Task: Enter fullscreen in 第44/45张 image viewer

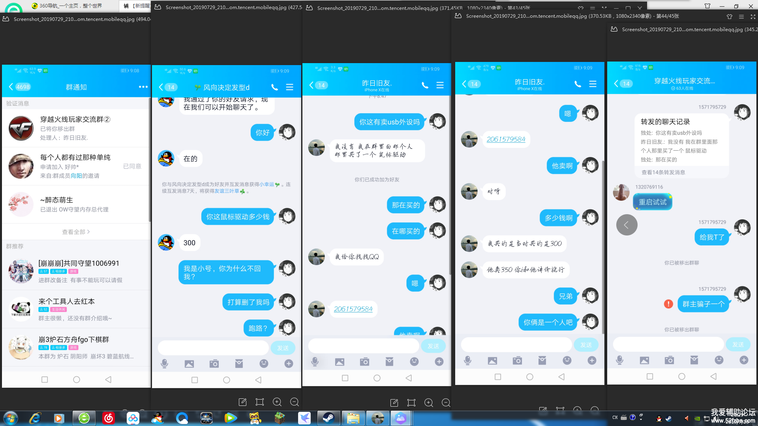Action: coord(752,17)
